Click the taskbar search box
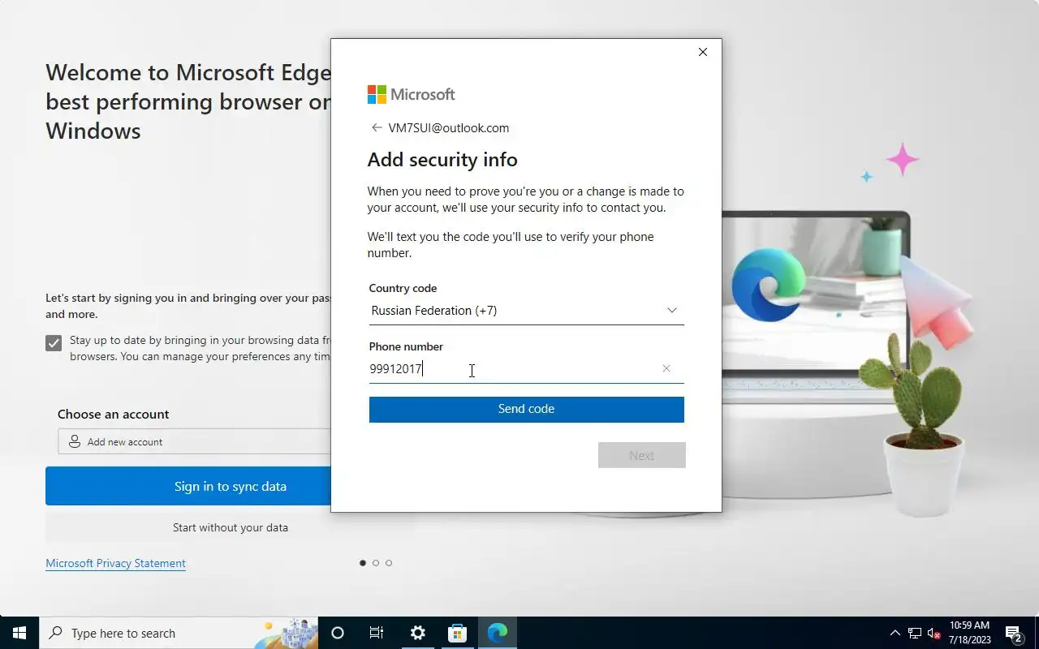The width and height of the screenshot is (1039, 649). tap(179, 633)
